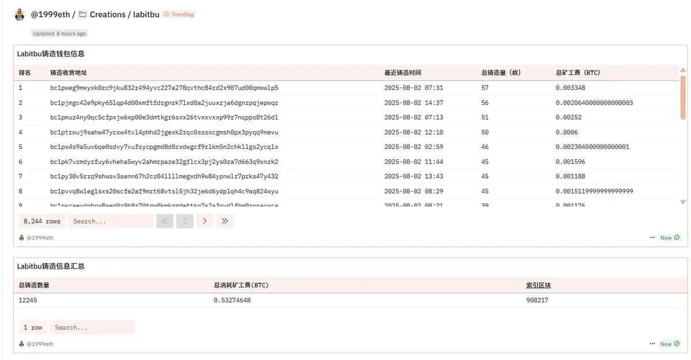Open the three-dot menu of wallet table
Image resolution: width=691 pixels, height=360 pixels.
click(x=652, y=238)
